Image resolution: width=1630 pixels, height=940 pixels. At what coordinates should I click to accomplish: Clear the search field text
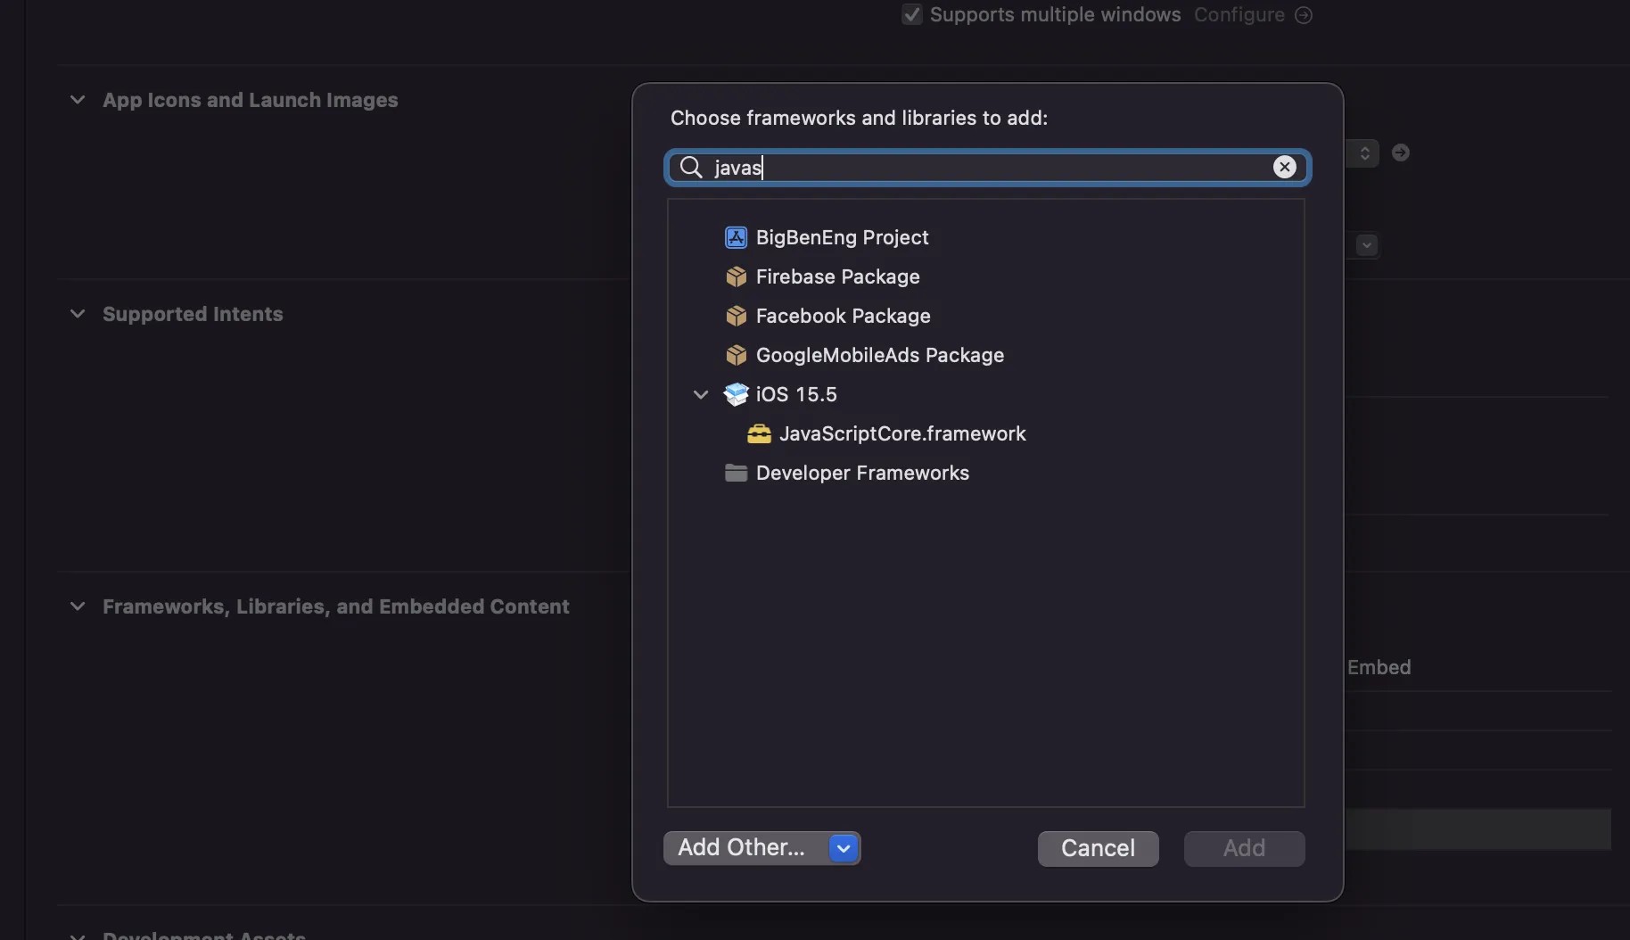(1284, 167)
